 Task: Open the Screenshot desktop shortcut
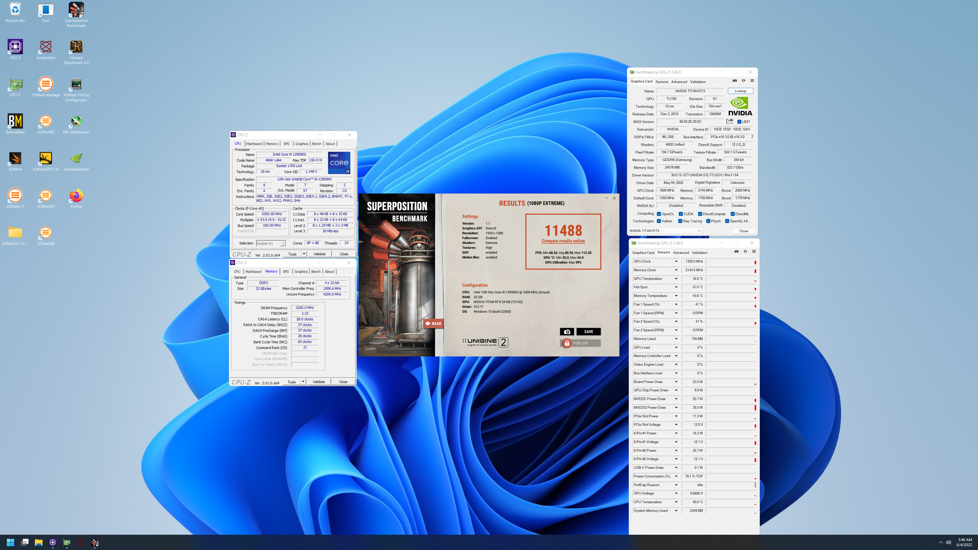(46, 49)
